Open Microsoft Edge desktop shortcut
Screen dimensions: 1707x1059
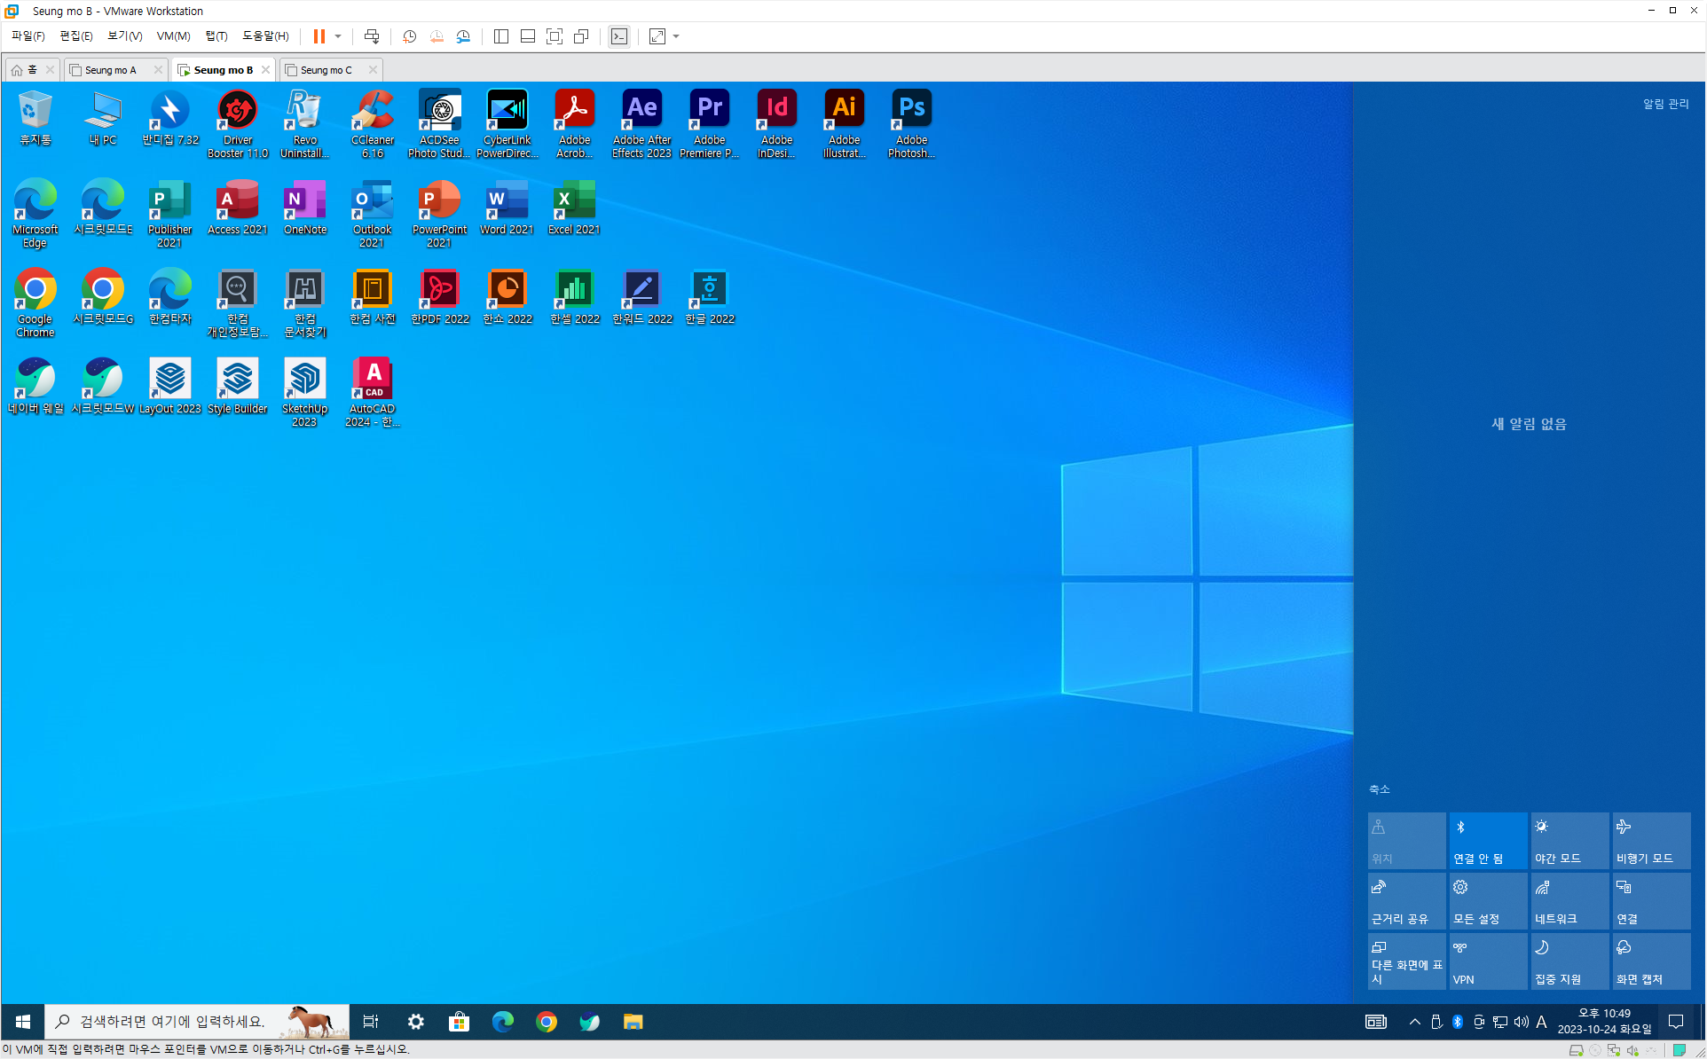pos(35,214)
